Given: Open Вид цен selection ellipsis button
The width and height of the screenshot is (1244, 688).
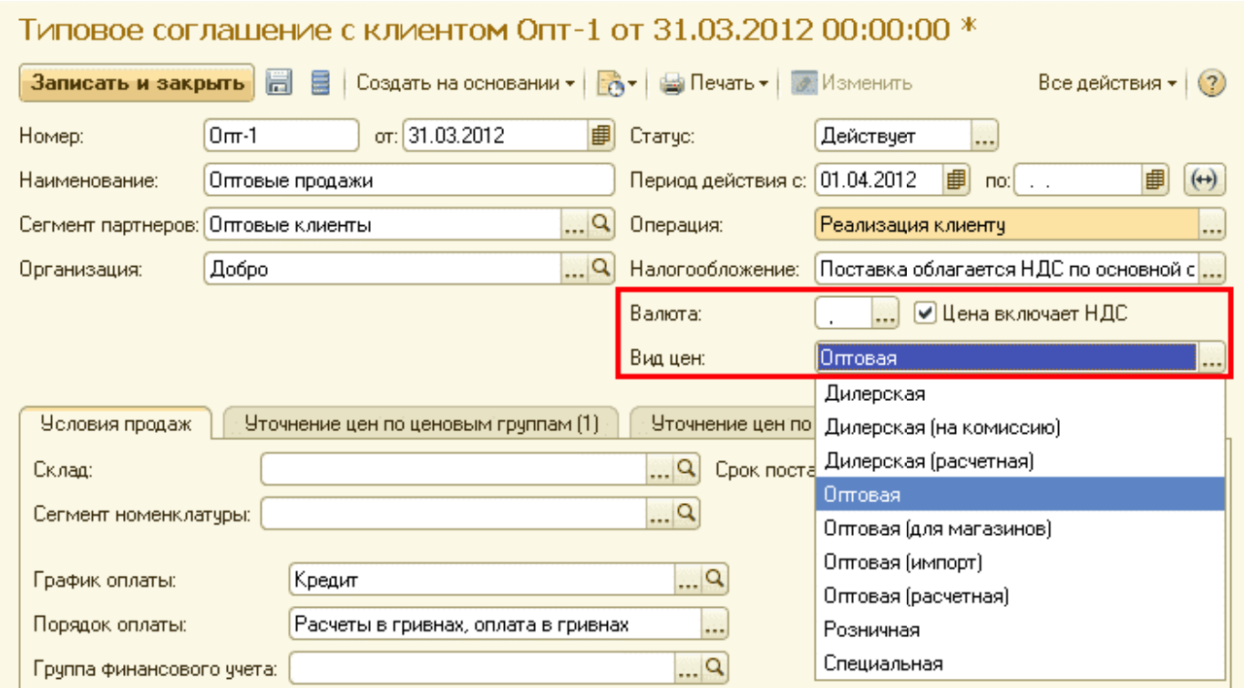Looking at the screenshot, I should [x=1211, y=357].
